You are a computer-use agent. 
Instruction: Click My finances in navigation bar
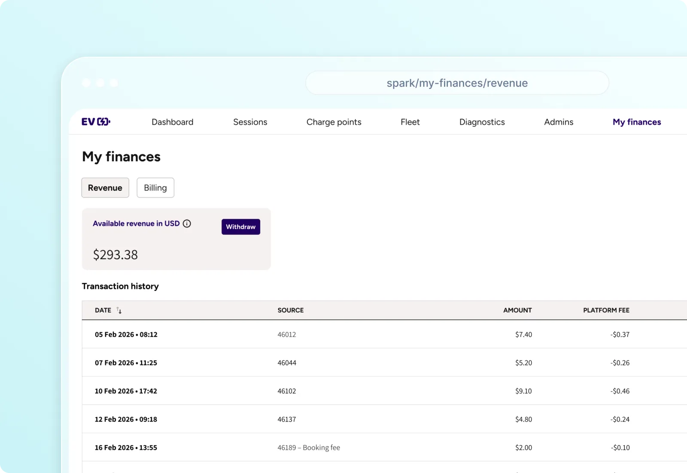636,122
